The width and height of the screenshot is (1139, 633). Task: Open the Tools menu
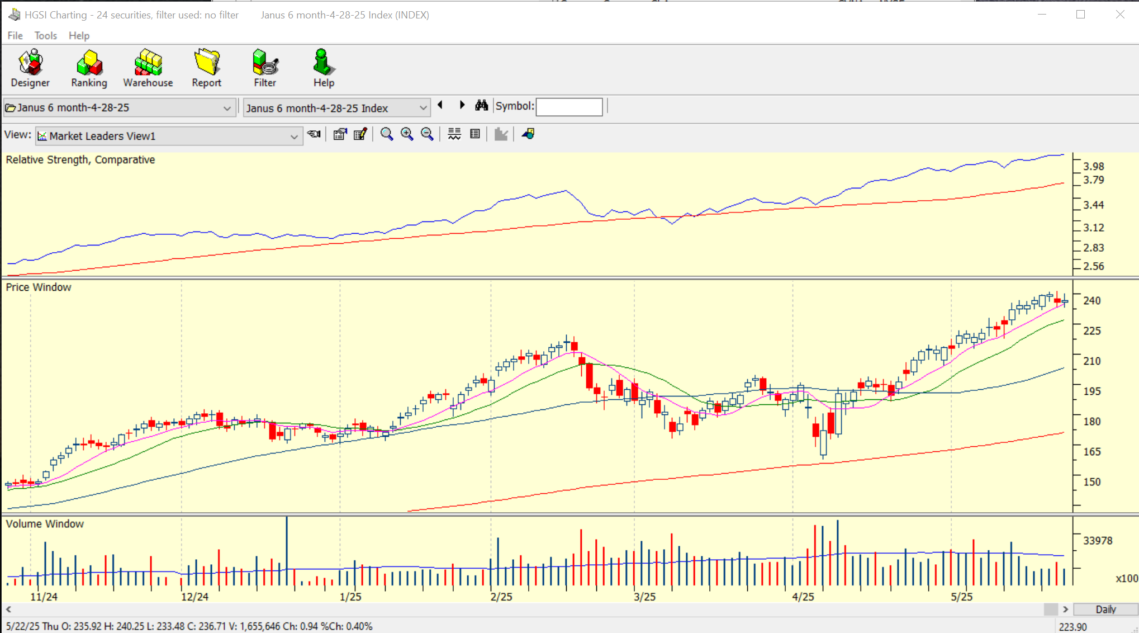46,35
